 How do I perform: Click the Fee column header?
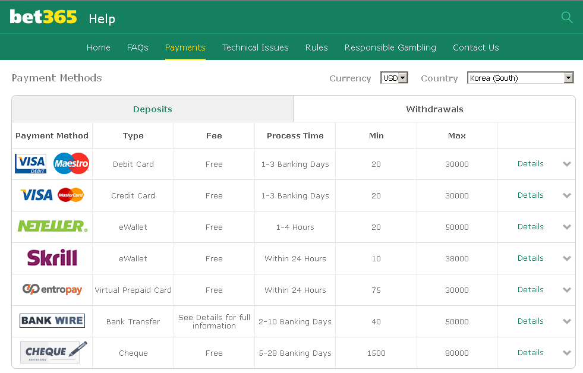(x=214, y=135)
